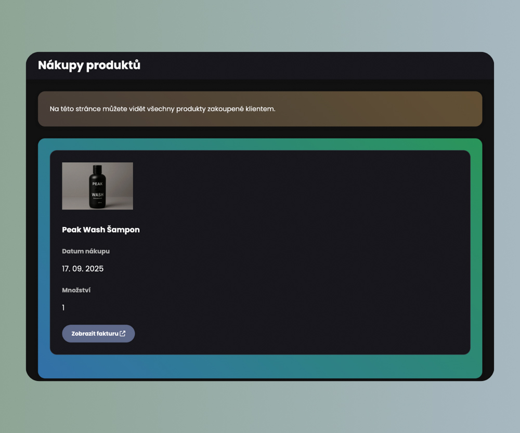Click the page background outside the dark panel

[260, 26]
